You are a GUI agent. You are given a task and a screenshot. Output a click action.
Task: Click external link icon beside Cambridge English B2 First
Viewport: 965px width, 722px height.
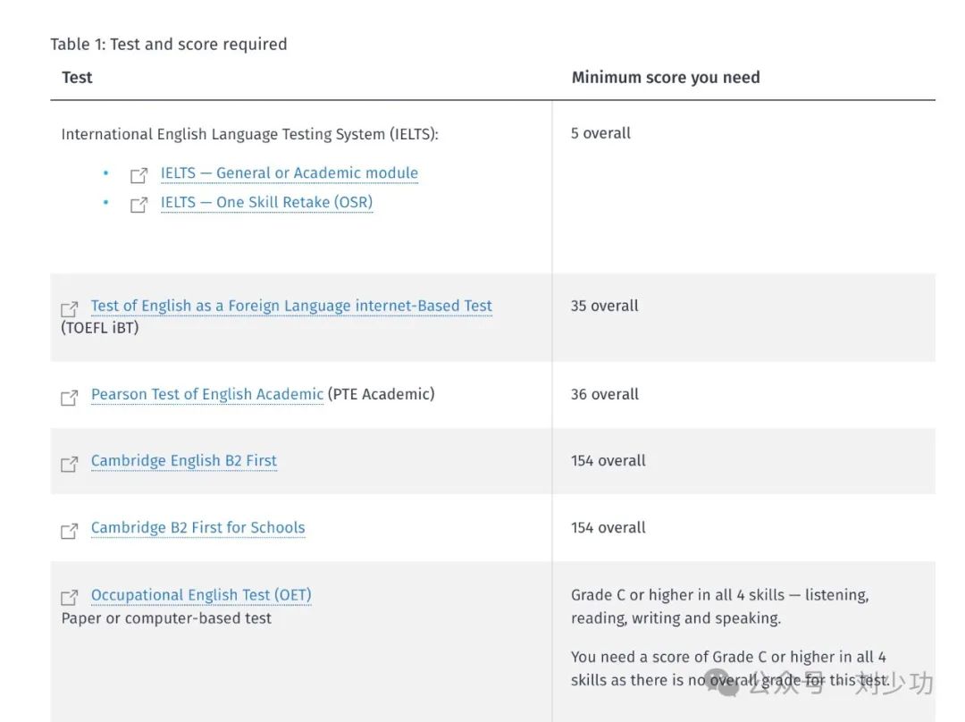[x=69, y=464]
